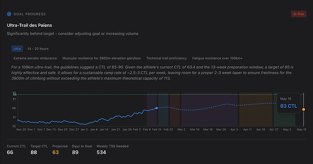Click the Ultra-Trail des Païens title

point(29,25)
